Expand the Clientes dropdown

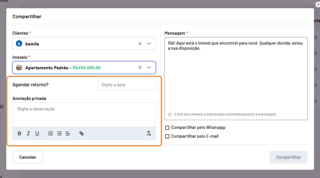point(149,44)
